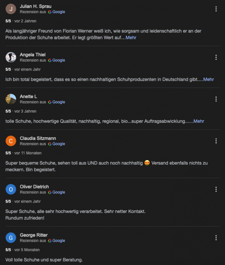Open three-dot menu on Anette L's review

click(x=216, y=99)
